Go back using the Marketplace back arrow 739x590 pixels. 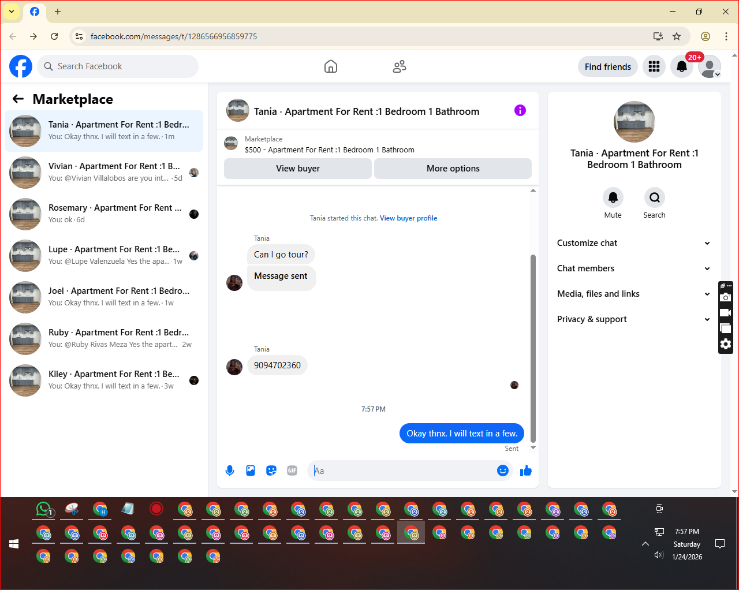coord(18,99)
